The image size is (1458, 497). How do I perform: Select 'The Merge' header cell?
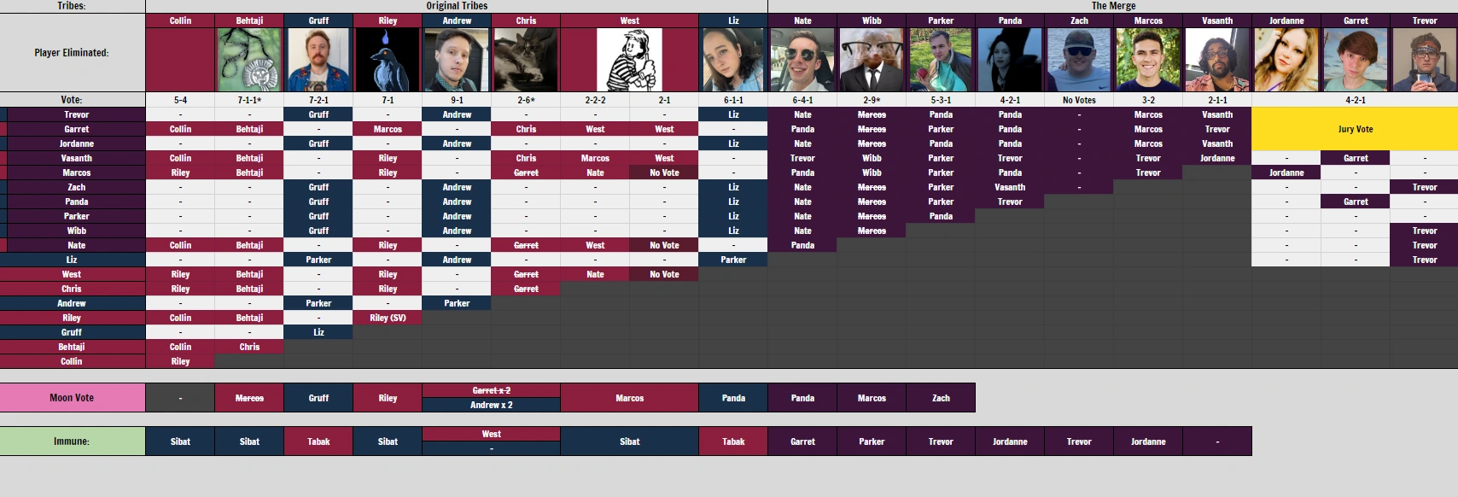[1113, 6]
